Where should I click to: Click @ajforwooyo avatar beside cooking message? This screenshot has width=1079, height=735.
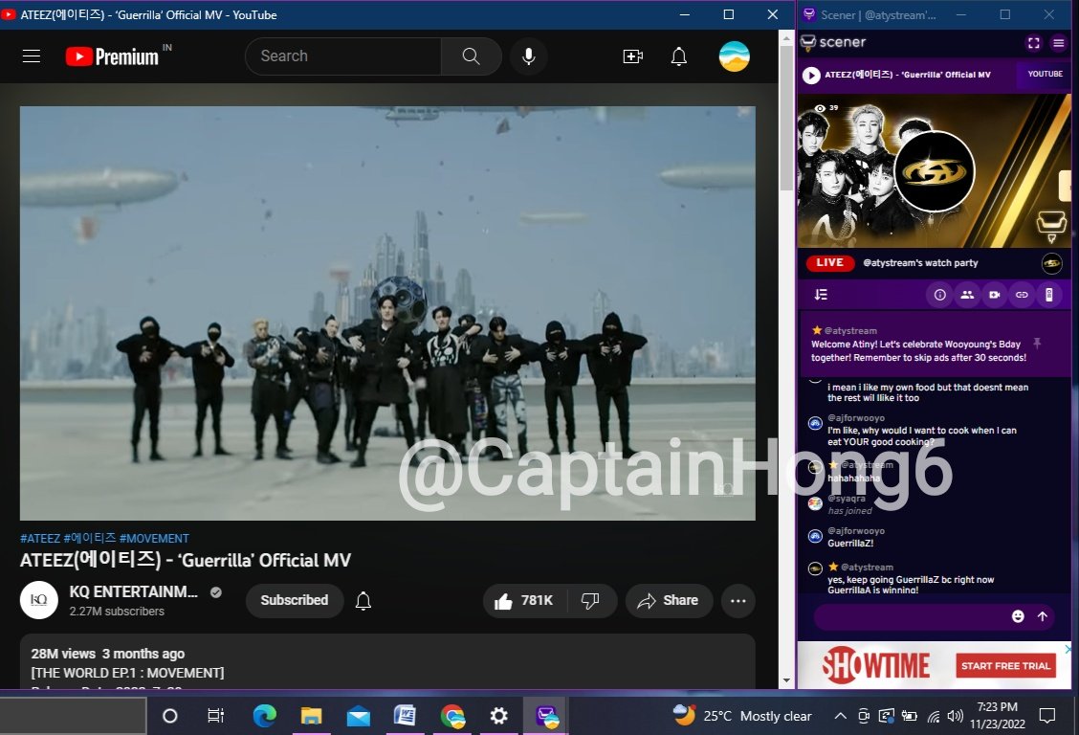815,423
